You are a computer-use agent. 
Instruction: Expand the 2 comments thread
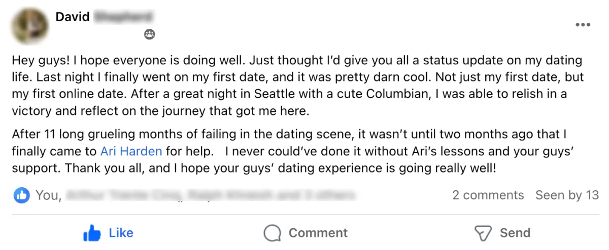tap(488, 195)
